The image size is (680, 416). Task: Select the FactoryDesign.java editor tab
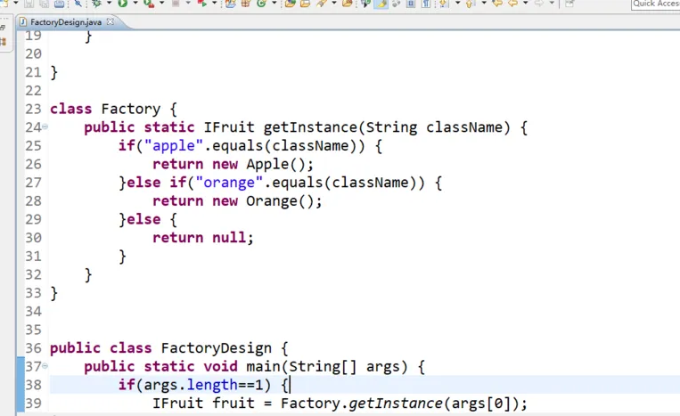click(65, 20)
